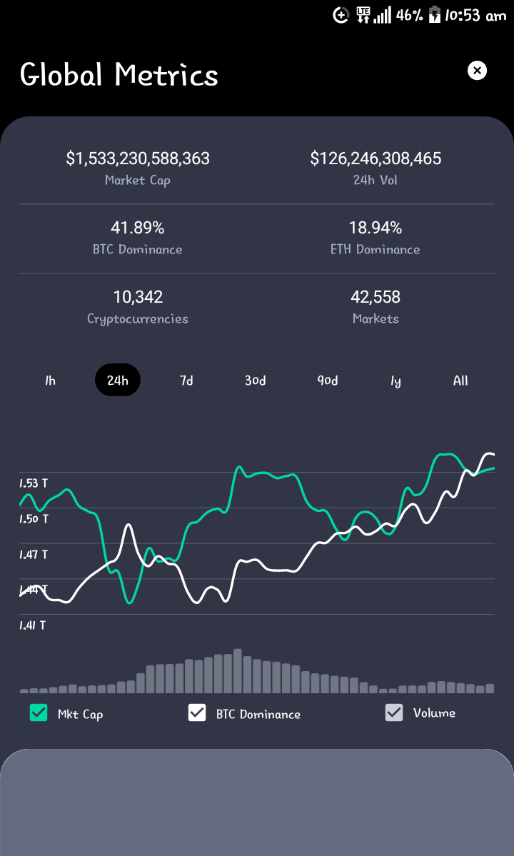Tap the gray bottom sheet panel

(257, 802)
